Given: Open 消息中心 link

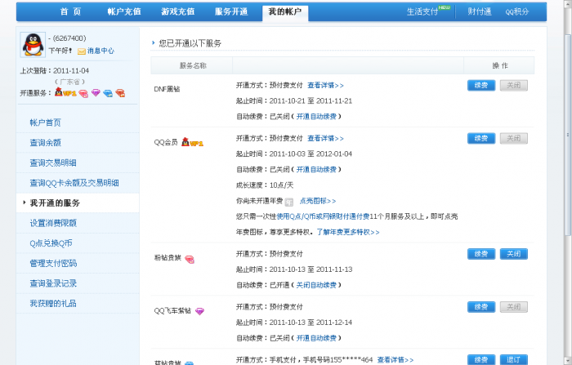Looking at the screenshot, I should point(101,51).
